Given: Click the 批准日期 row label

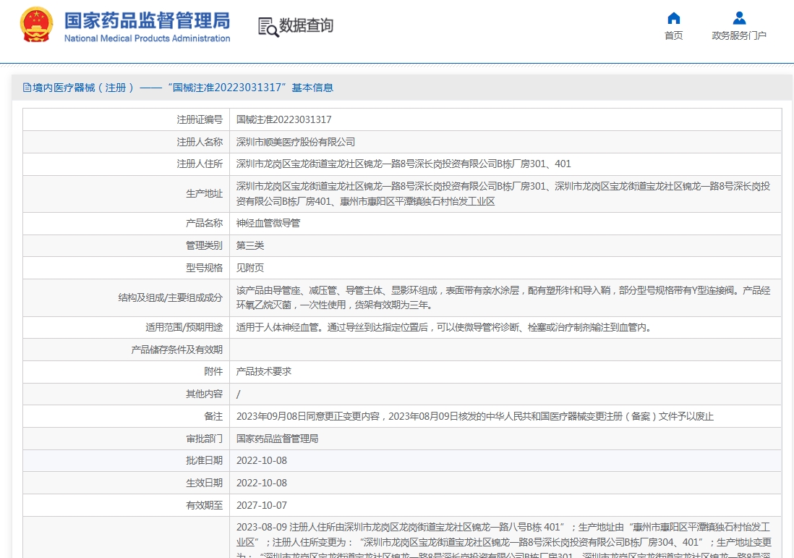Looking at the screenshot, I should point(204,460).
